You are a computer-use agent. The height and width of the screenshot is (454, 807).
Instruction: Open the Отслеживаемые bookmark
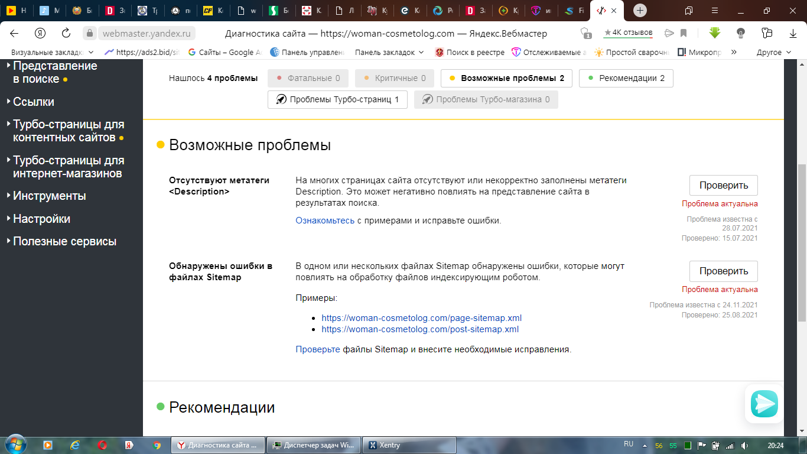[x=549, y=52]
